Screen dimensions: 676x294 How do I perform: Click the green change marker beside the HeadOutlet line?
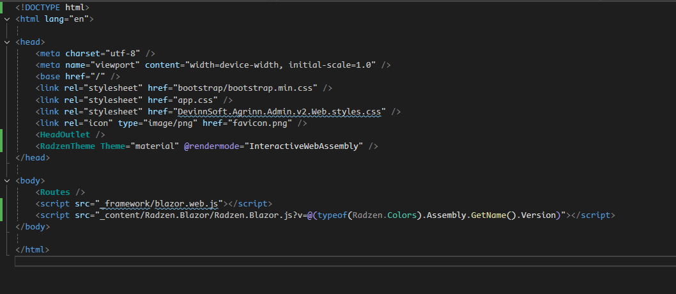(1, 141)
